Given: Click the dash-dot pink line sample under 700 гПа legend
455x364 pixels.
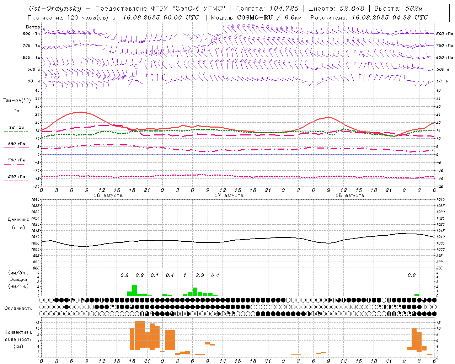Looking at the screenshot, I should [16, 165].
